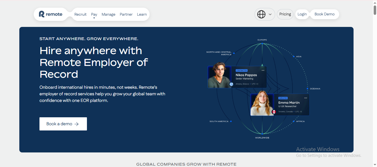This screenshot has height=167, width=377.
Task: Click the Book a demo hero button
Action: coord(63,124)
